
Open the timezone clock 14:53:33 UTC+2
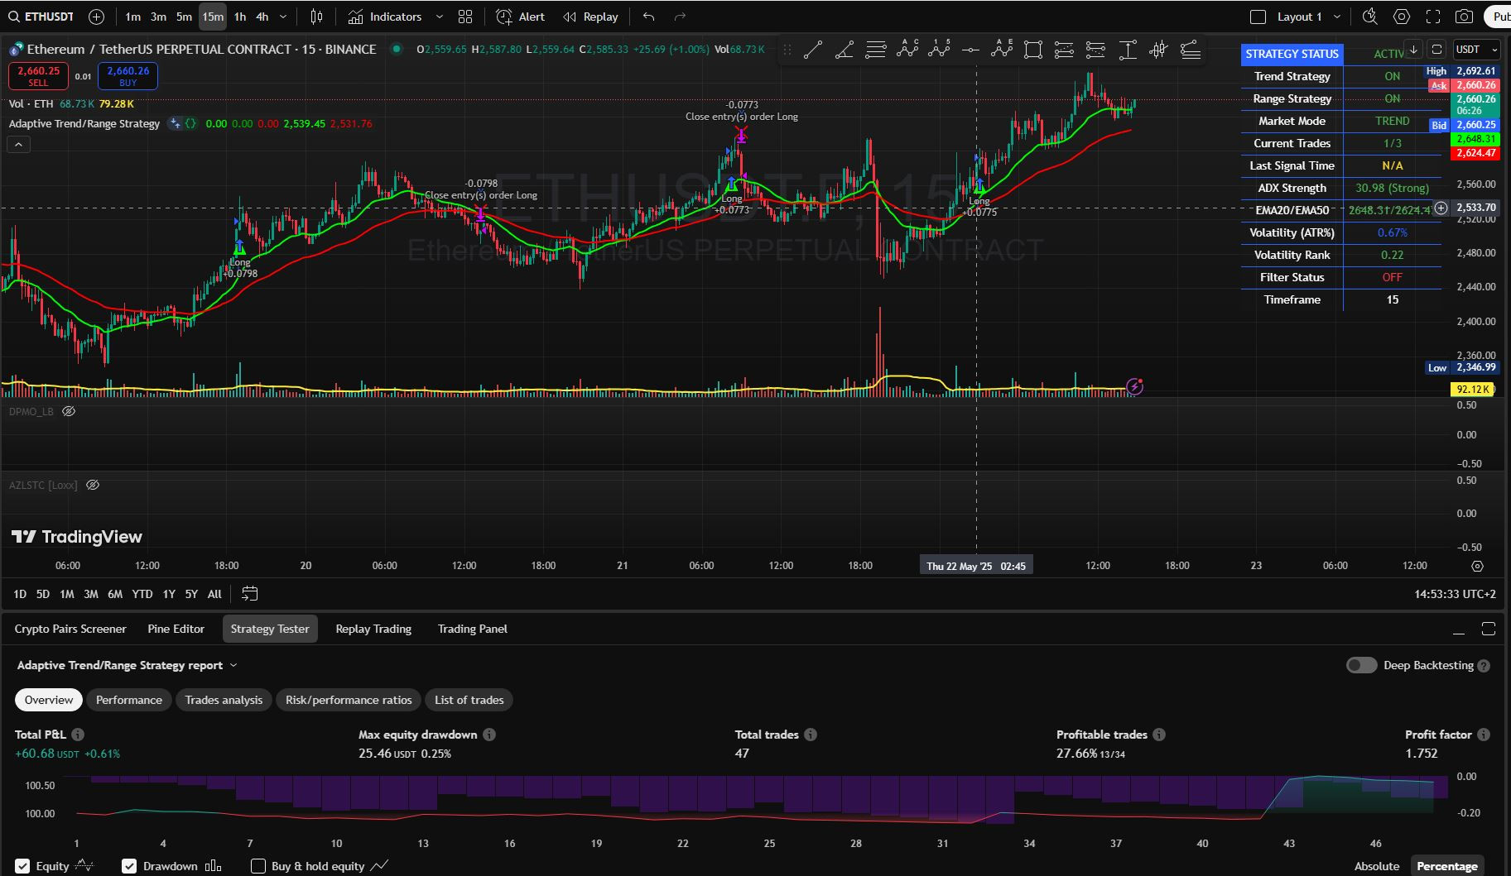coord(1455,594)
